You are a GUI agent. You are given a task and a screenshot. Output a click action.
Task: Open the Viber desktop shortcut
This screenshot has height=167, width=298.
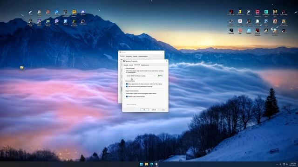[57, 22]
